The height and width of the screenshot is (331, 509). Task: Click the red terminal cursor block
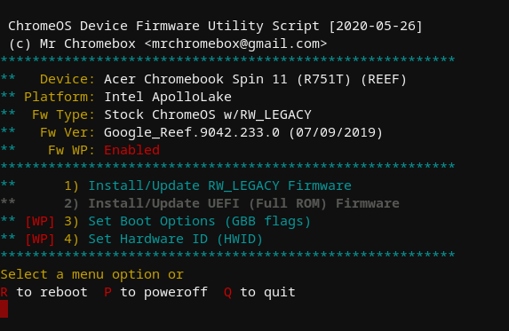(4, 309)
